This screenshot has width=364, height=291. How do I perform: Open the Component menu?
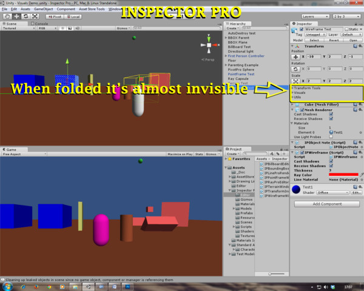pyautogui.click(x=66, y=9)
